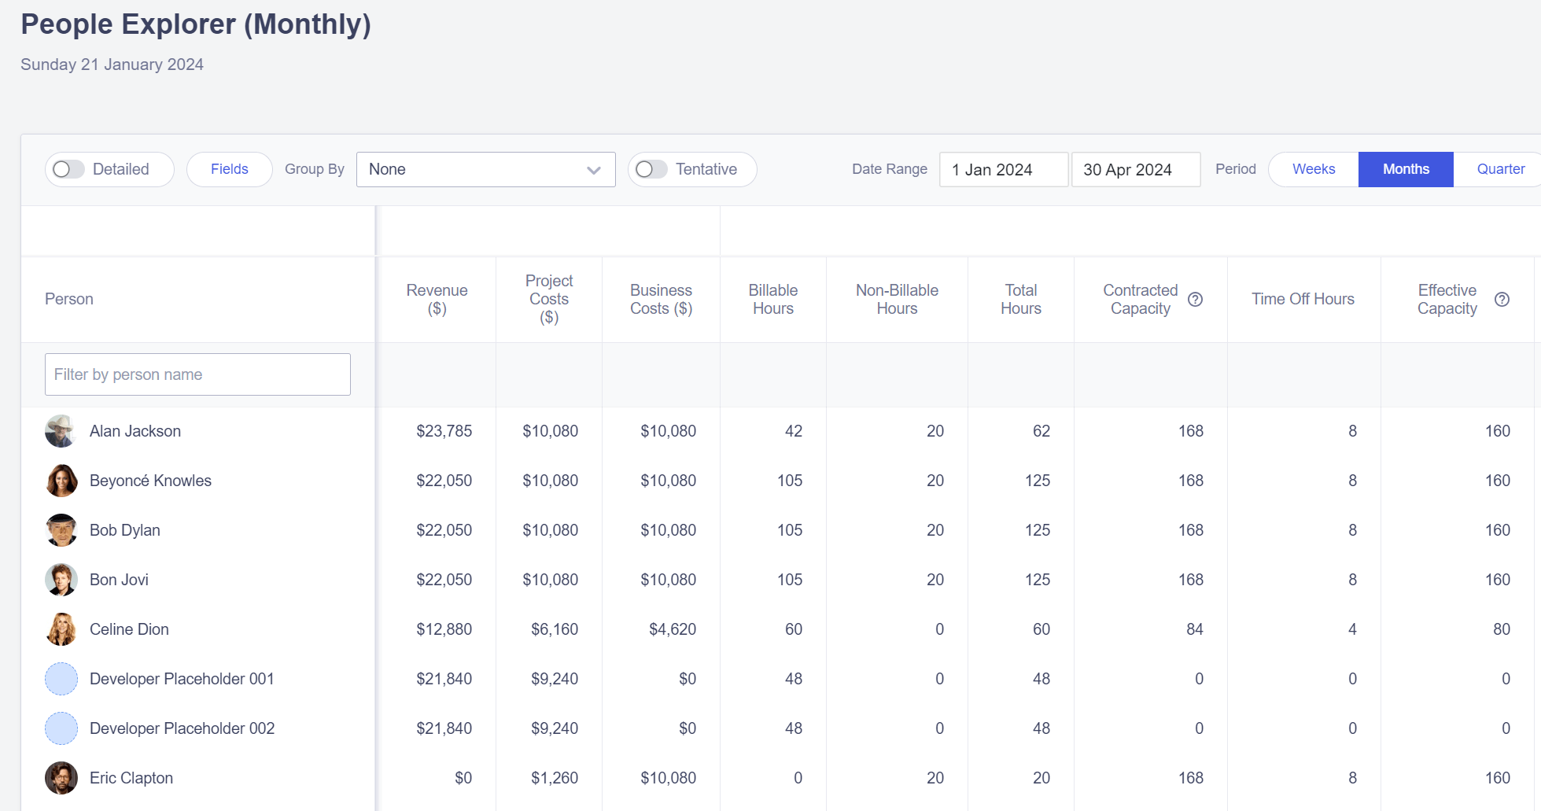Click Developer Placeholder 001 avatar circle
Viewport: 1541px width, 811px height.
61,679
